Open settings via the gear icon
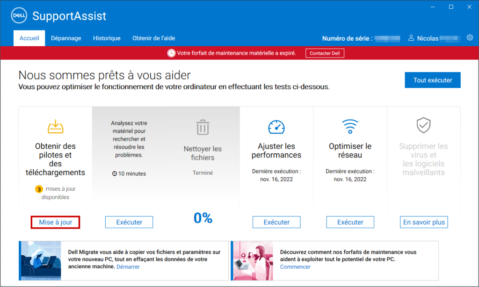Image resolution: width=479 pixels, height=287 pixels. pyautogui.click(x=470, y=37)
